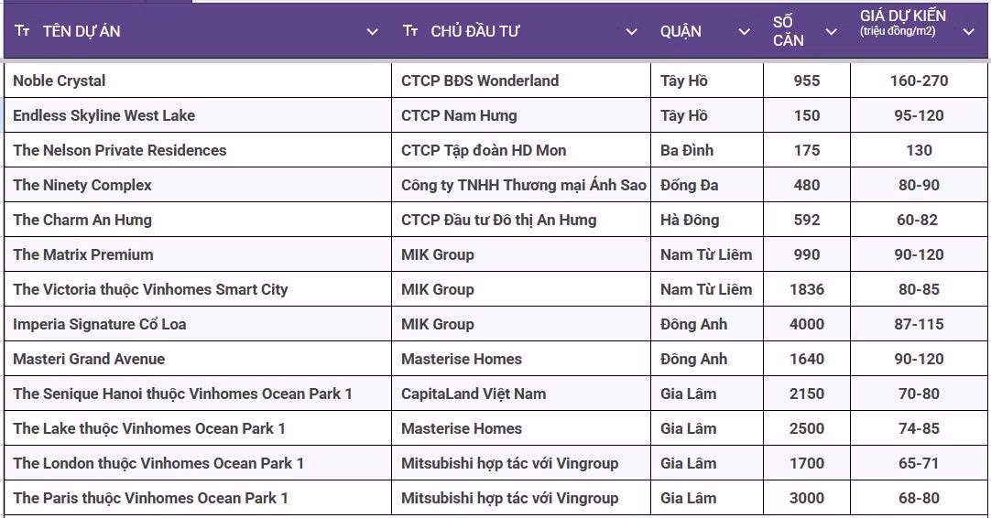
Task: Click the Endless Skyline West Lake row
Action: 103,115
